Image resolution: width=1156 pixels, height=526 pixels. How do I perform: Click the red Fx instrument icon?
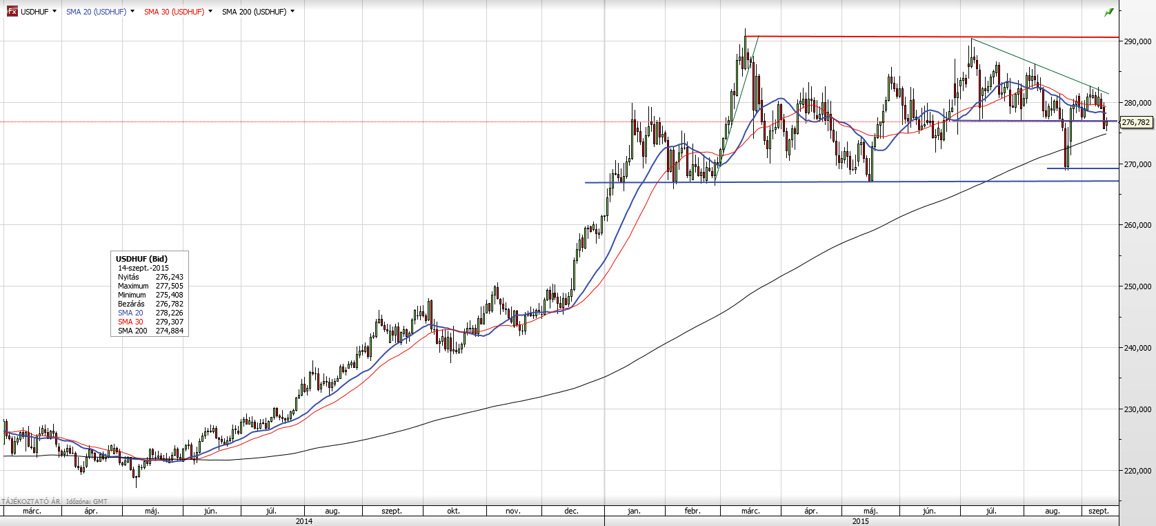tap(12, 11)
